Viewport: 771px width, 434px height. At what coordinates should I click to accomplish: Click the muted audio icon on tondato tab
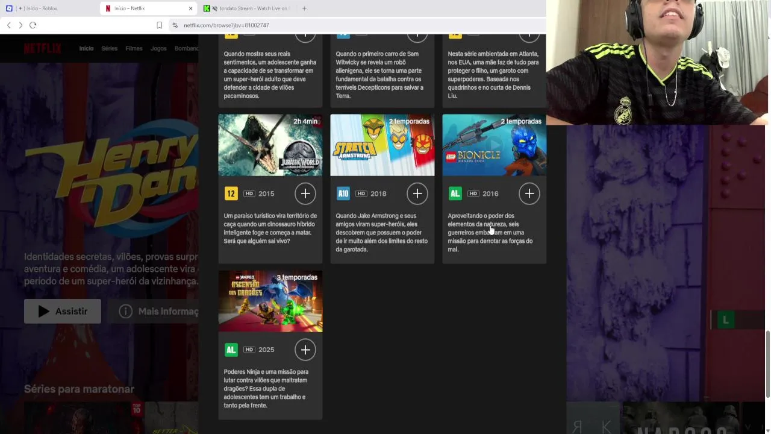click(x=215, y=8)
